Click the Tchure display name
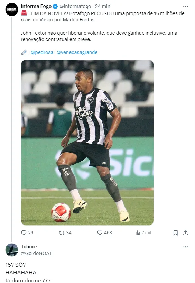Image resolution: width=195 pixels, height=283 pixels. (x=29, y=247)
